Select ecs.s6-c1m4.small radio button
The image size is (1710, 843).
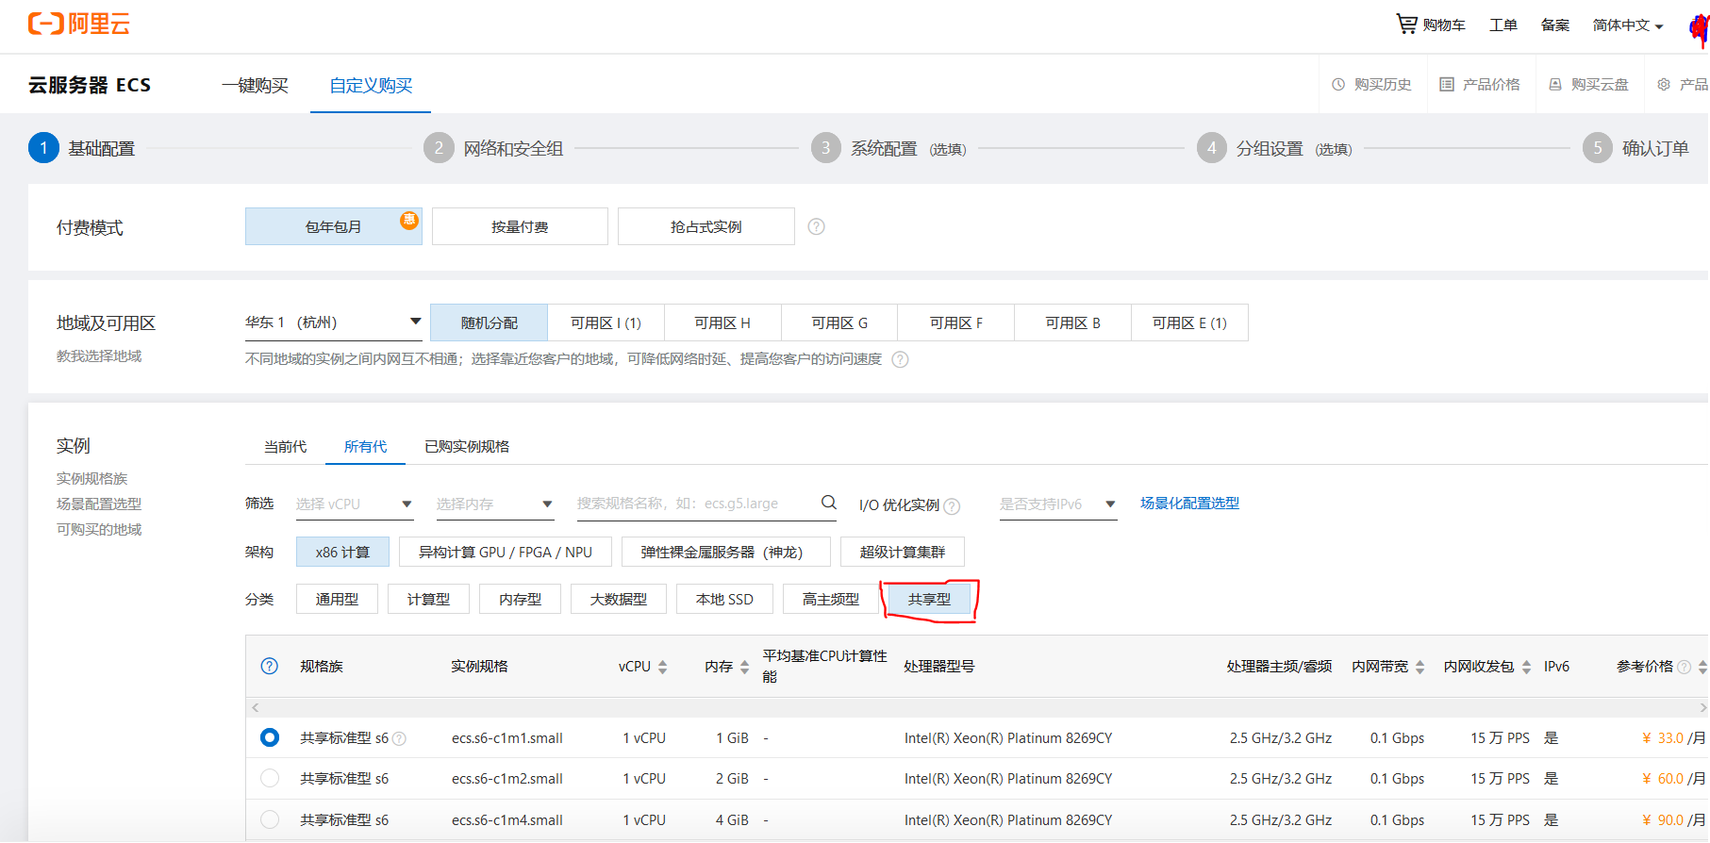[x=270, y=819]
